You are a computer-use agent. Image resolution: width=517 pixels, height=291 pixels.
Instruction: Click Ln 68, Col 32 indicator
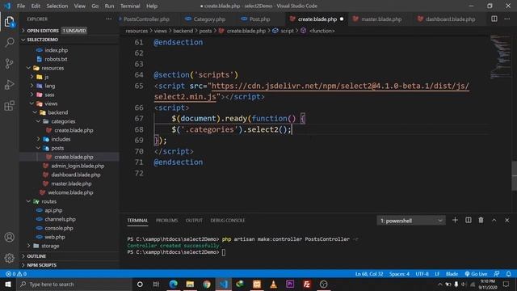click(x=369, y=274)
